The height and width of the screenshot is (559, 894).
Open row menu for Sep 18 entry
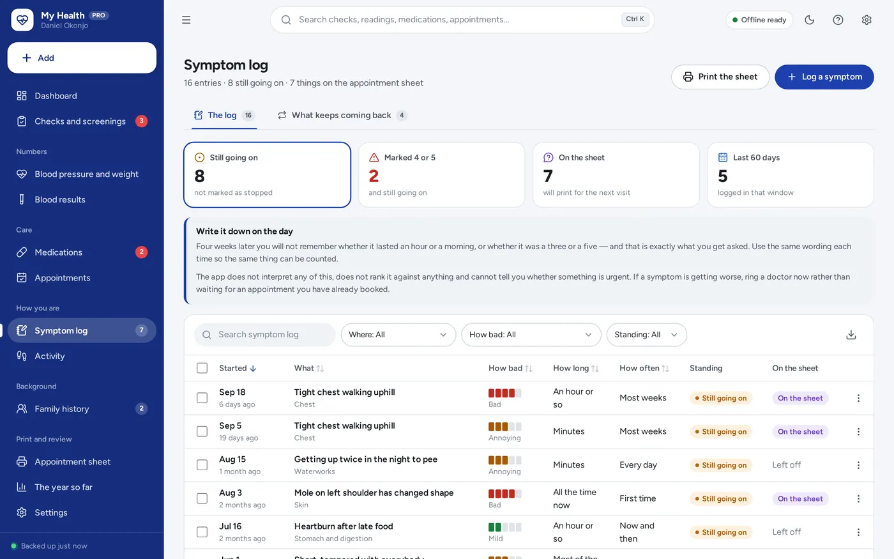pyautogui.click(x=858, y=398)
